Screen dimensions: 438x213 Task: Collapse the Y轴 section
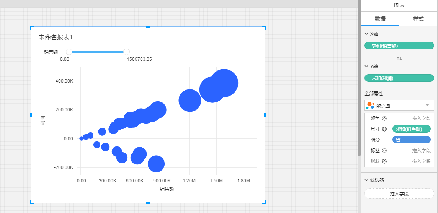tap(366, 67)
